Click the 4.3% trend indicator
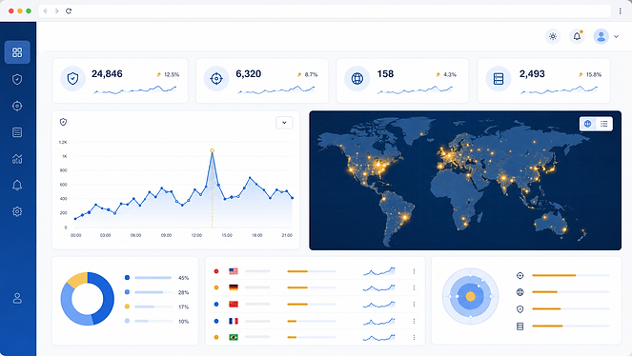This screenshot has height=356, width=632. coord(446,75)
